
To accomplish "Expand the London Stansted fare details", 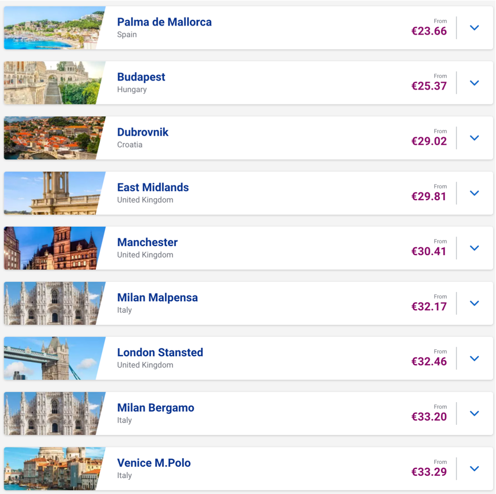I will click(474, 358).
